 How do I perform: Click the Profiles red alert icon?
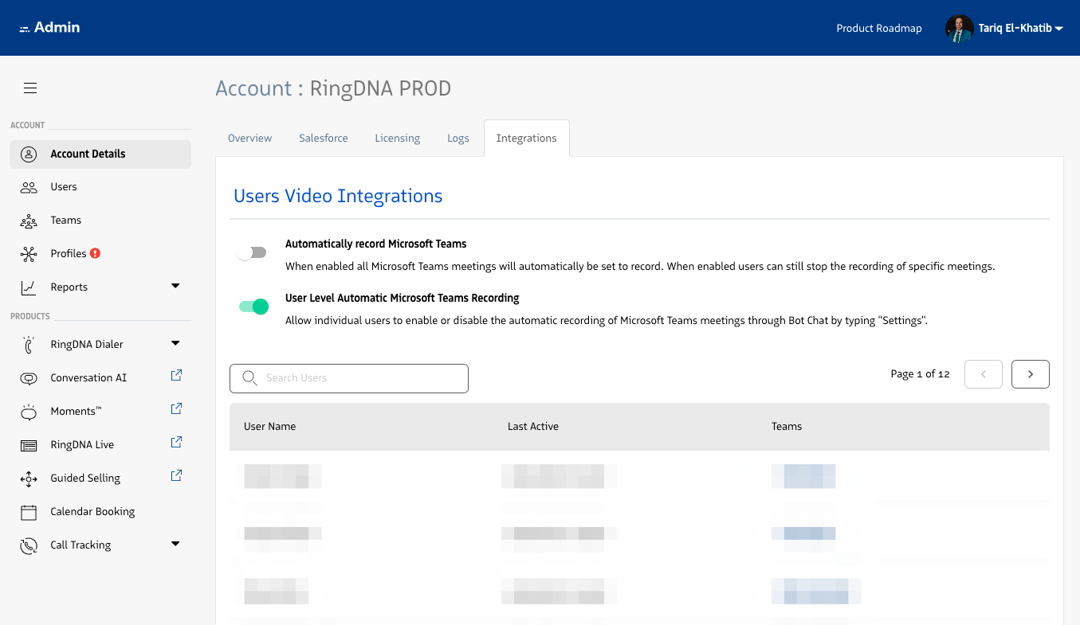click(96, 253)
